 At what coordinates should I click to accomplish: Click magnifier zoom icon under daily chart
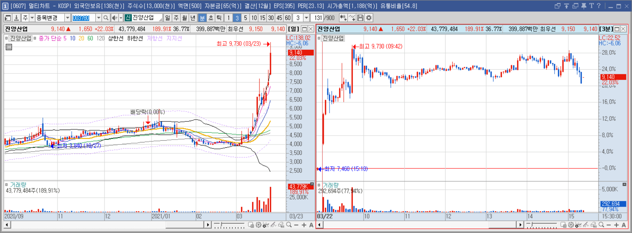[x=289, y=225]
